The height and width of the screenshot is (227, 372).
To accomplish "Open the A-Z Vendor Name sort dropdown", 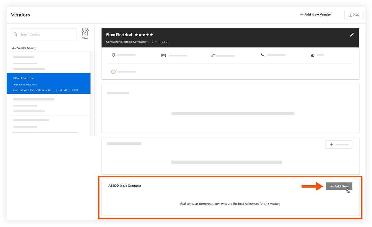I will click(24, 48).
